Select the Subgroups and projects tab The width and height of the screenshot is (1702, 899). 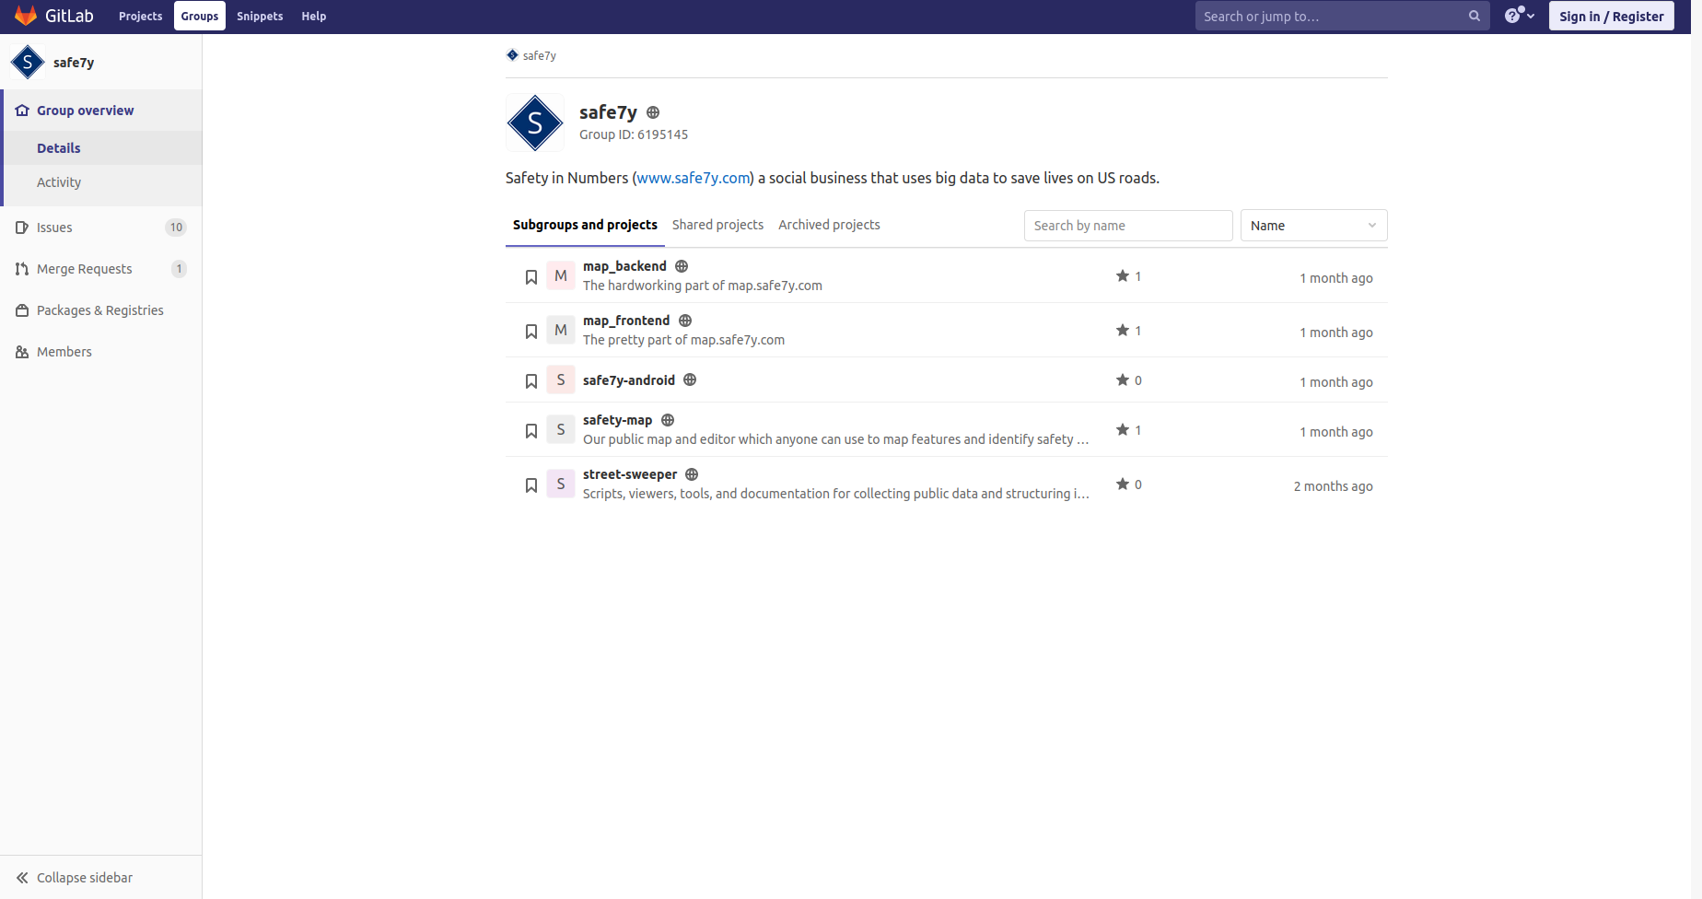tap(585, 225)
